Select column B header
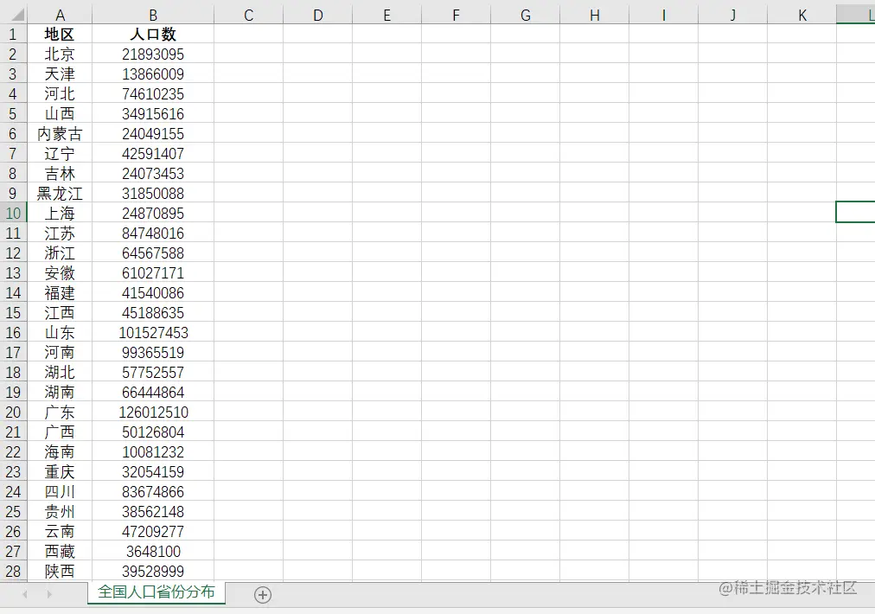875x614 pixels. point(153,15)
